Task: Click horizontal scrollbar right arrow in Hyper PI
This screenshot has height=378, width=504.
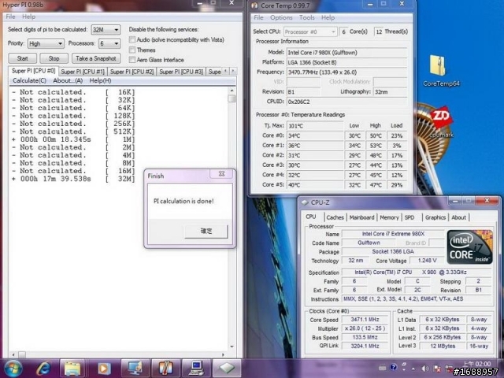Action: tap(223, 354)
